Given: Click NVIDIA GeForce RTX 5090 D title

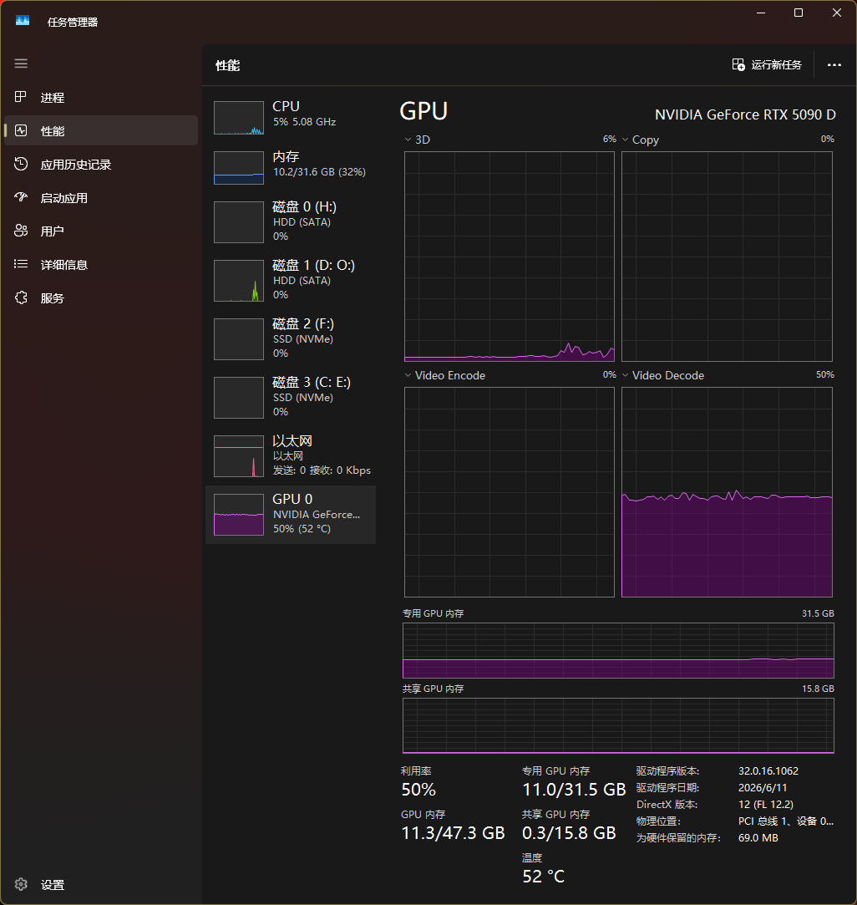Looking at the screenshot, I should (x=745, y=114).
